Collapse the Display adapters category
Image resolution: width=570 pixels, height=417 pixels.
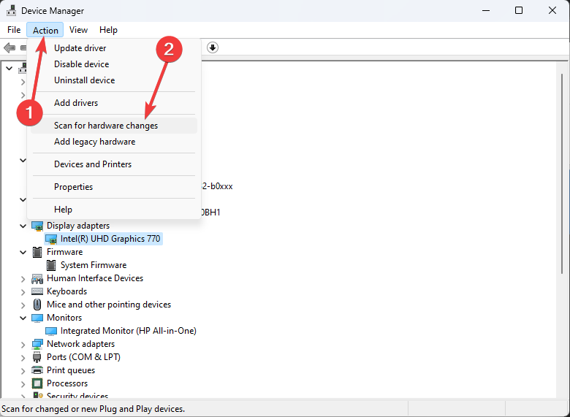[23, 226]
